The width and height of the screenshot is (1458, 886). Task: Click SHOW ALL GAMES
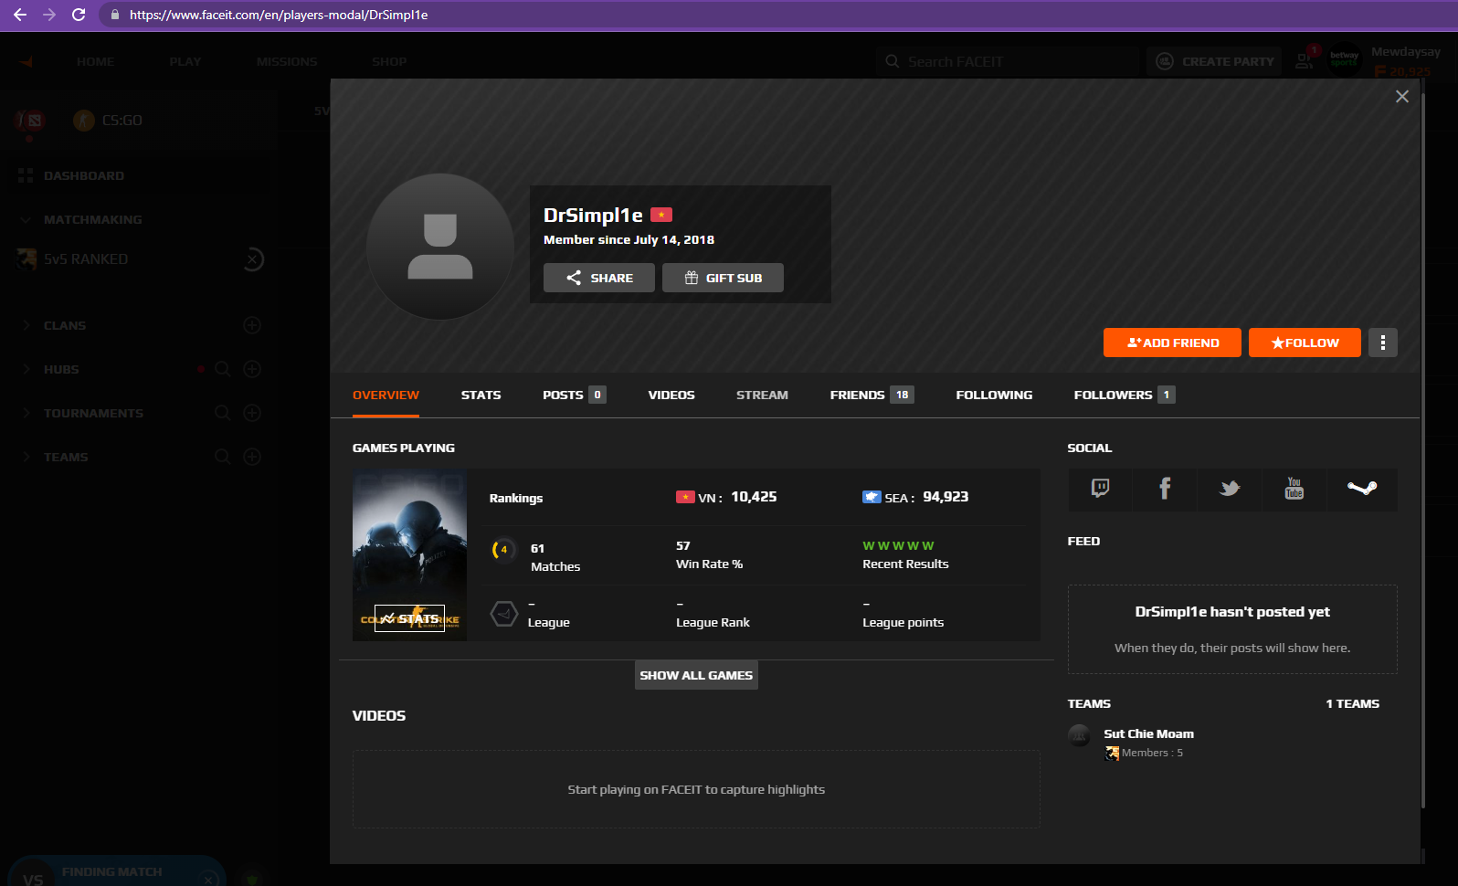[x=696, y=675]
